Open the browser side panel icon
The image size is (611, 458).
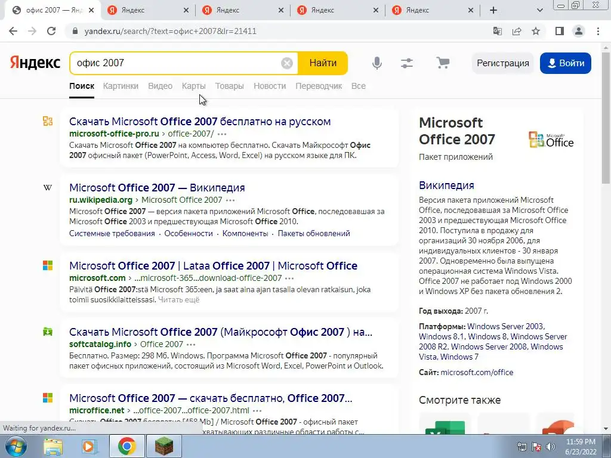(560, 31)
